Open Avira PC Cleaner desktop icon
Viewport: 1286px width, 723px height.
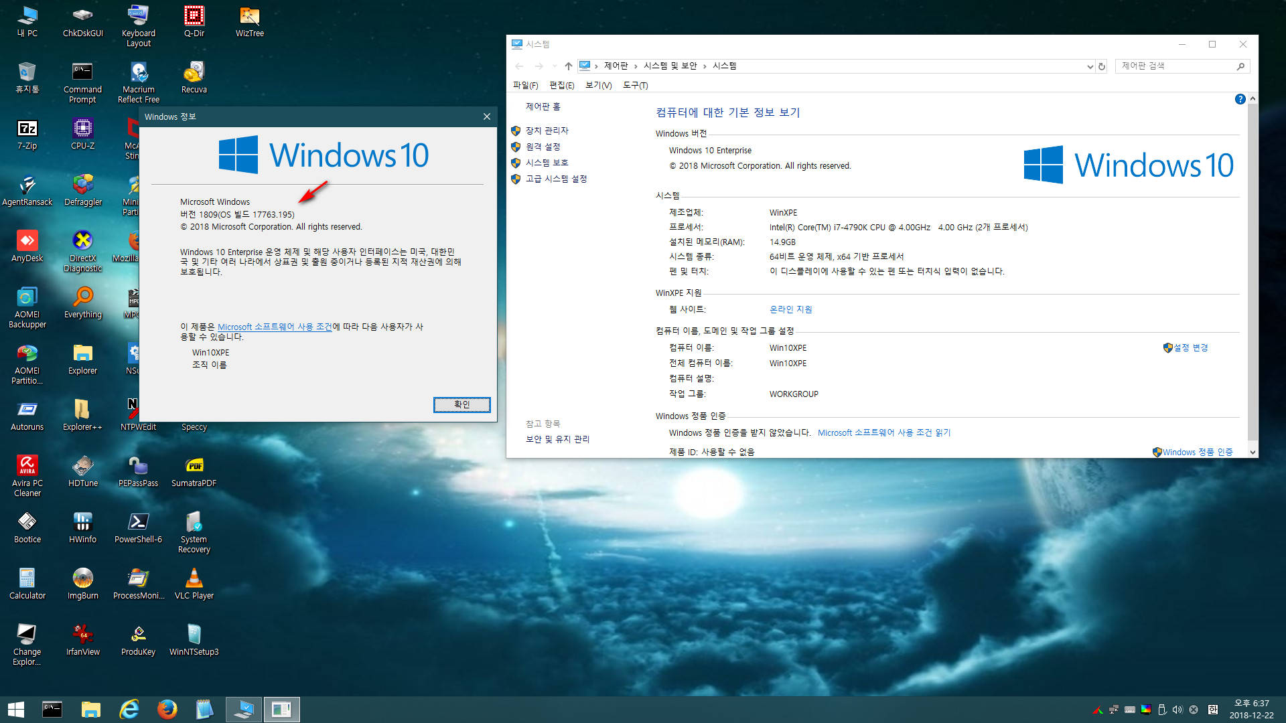[27, 476]
